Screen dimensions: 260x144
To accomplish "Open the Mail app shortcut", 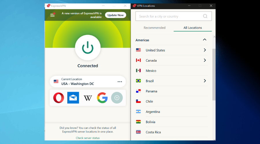I will (x=73, y=98).
